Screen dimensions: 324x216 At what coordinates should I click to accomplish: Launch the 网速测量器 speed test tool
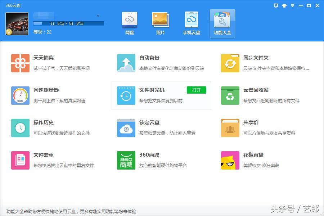20,95
